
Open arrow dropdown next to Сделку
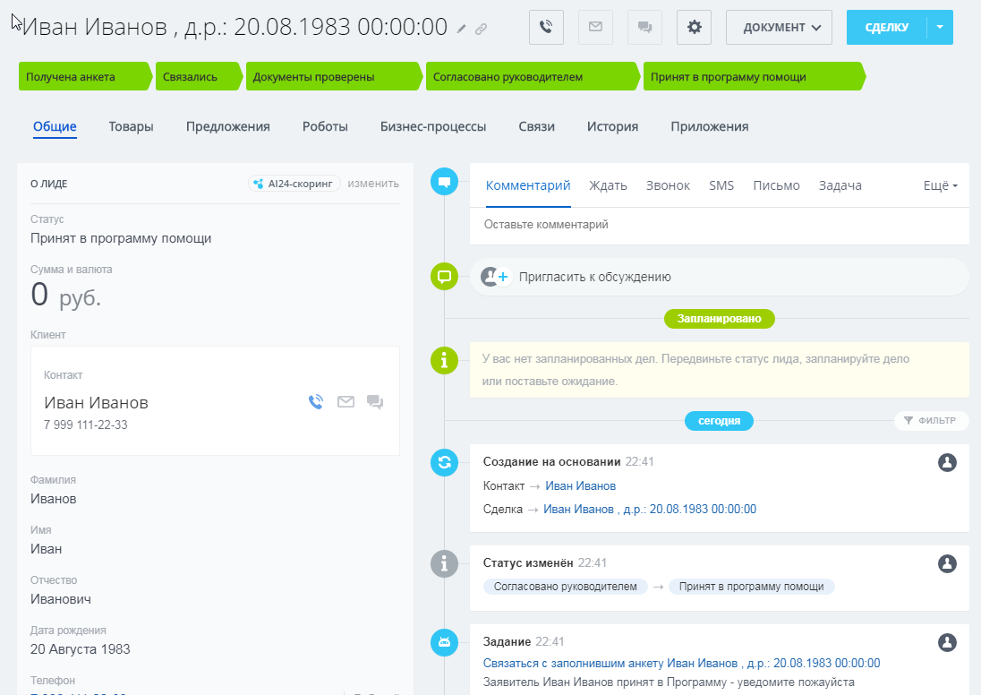pos(940,28)
